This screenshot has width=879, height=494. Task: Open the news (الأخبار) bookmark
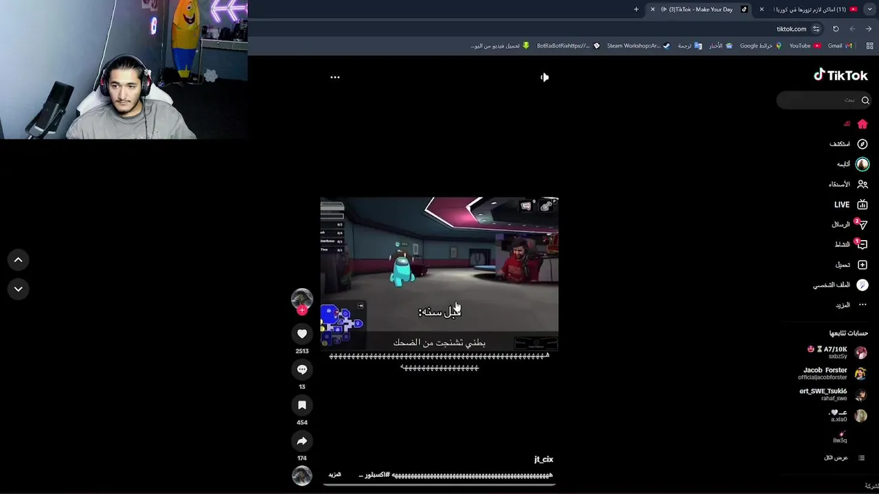[x=720, y=46]
